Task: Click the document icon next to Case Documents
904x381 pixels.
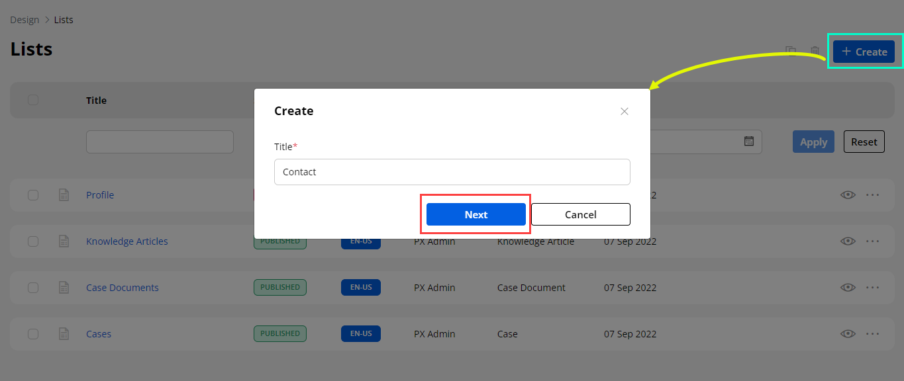Action: [x=64, y=288]
